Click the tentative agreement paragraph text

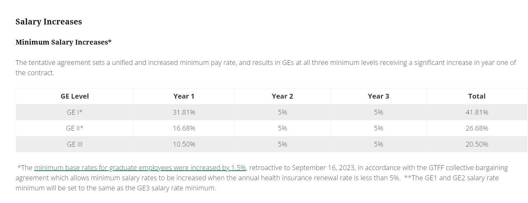tap(266, 68)
